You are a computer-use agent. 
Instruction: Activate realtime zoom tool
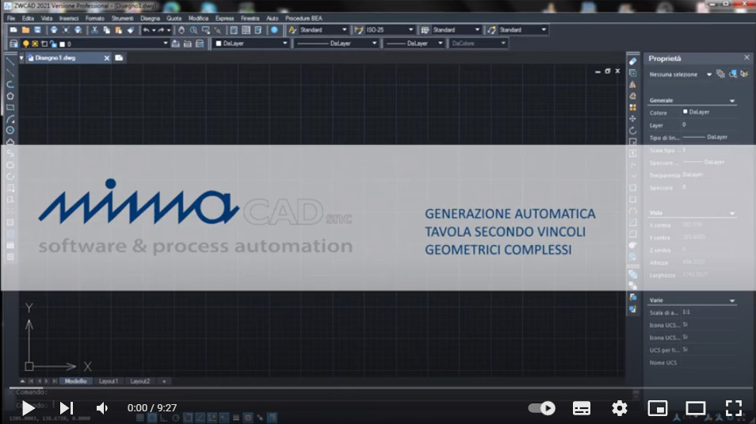193,30
